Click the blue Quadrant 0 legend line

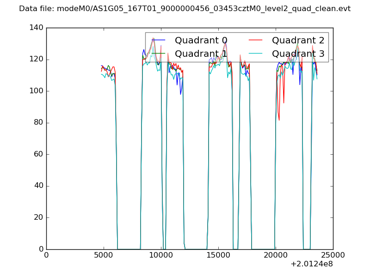click(x=159, y=41)
